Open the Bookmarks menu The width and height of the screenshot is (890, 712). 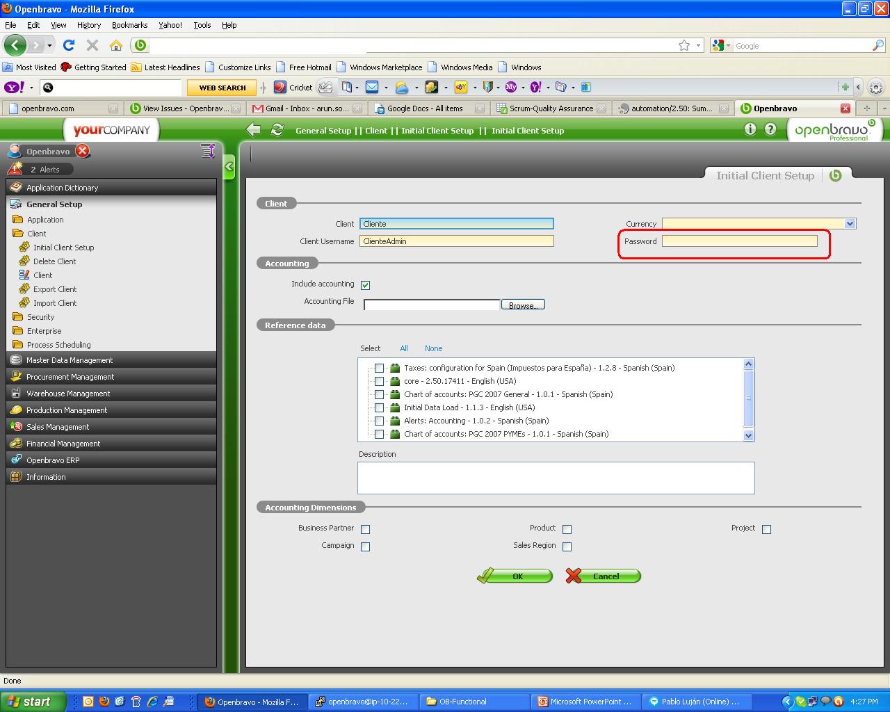click(x=129, y=25)
